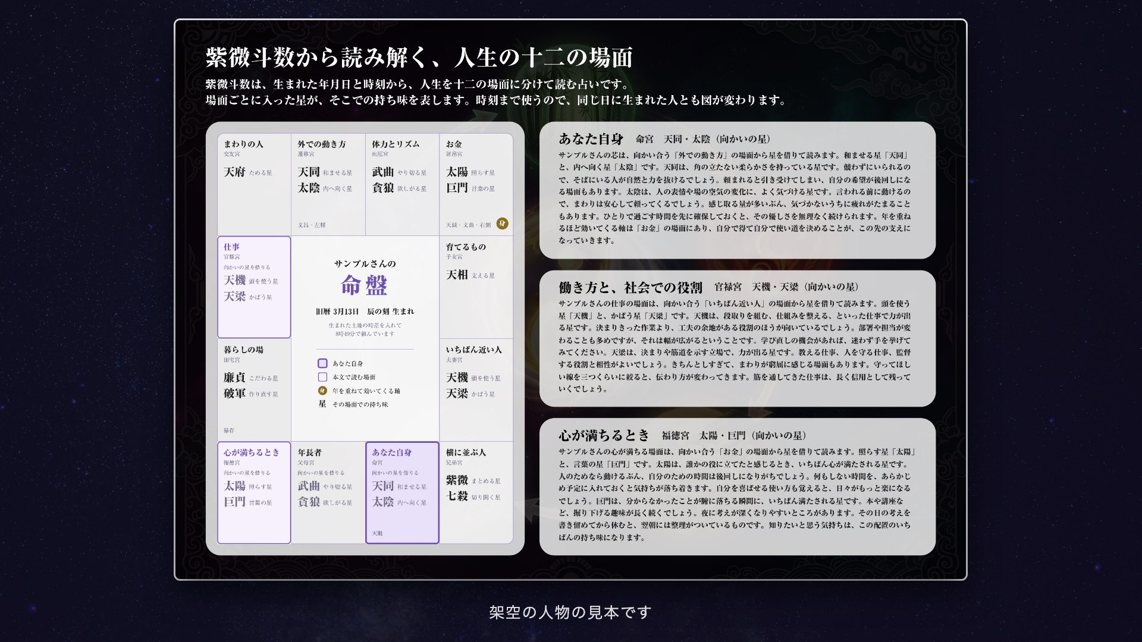Click 太陰 in the 外での動き方 cell

(x=309, y=188)
